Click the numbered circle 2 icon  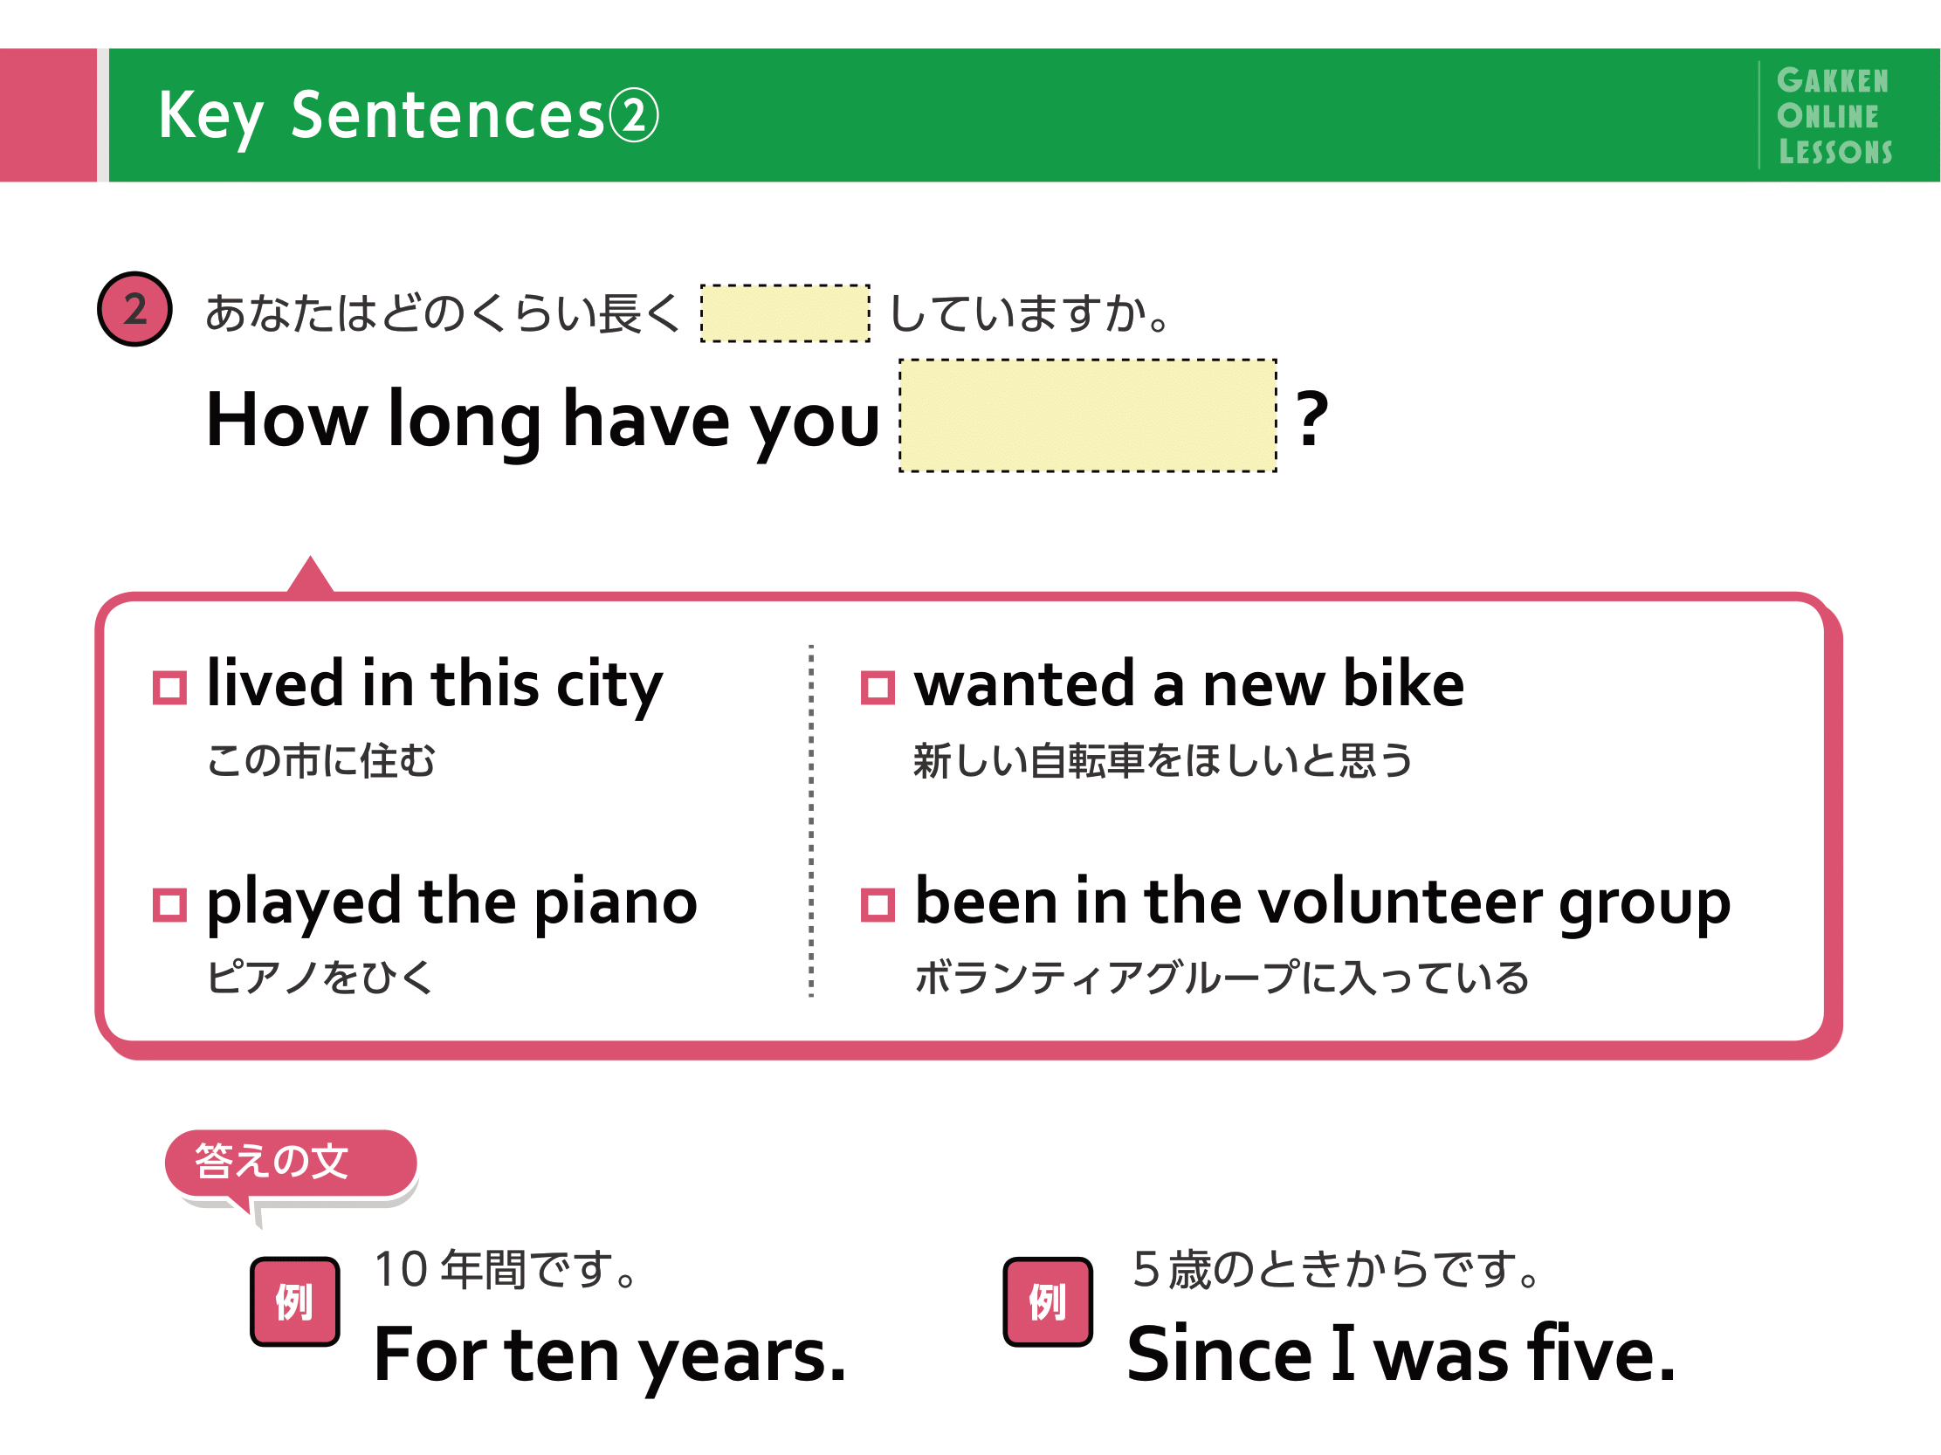point(134,309)
